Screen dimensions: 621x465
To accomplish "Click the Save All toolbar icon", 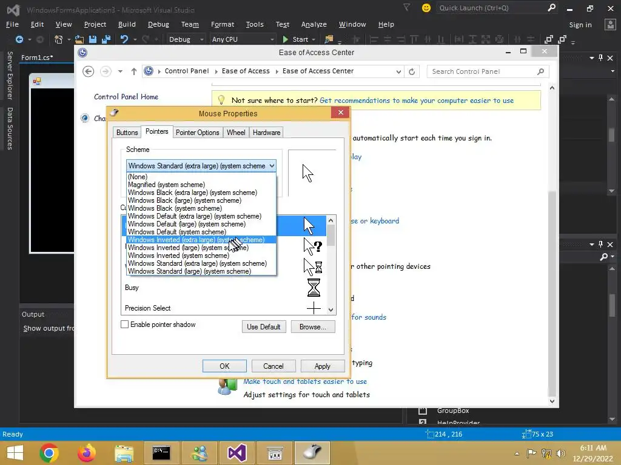I will point(106,39).
